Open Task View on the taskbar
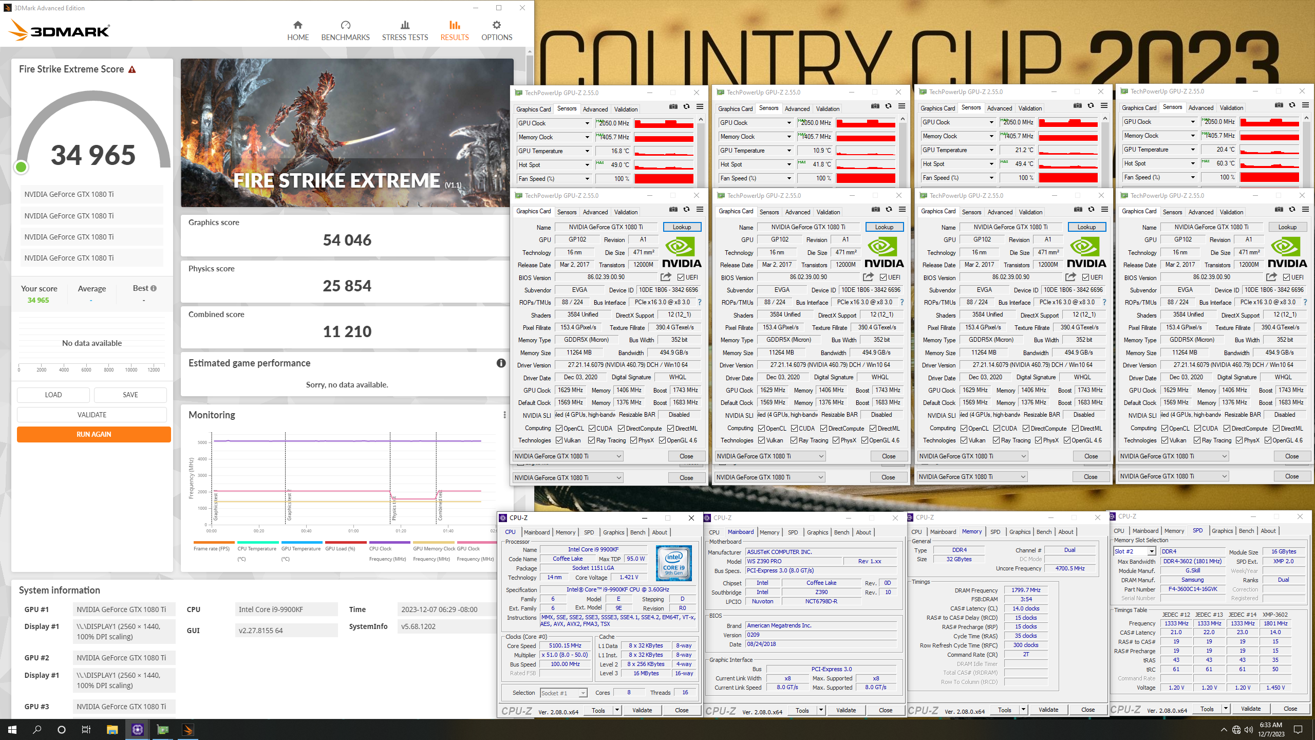 (x=86, y=730)
